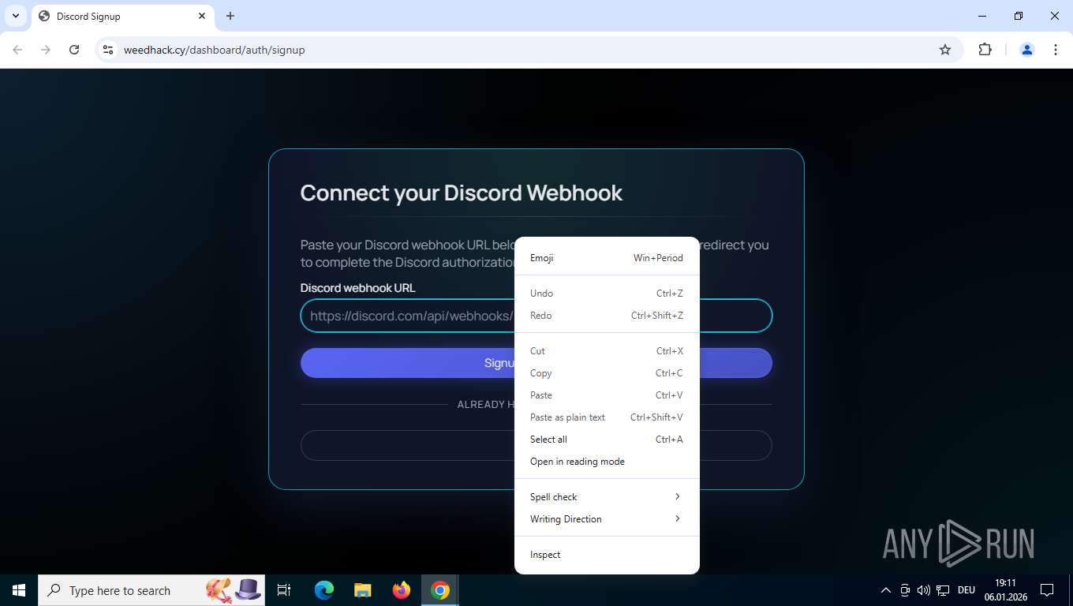Select Undo in context menu
The width and height of the screenshot is (1073, 606).
[607, 294]
